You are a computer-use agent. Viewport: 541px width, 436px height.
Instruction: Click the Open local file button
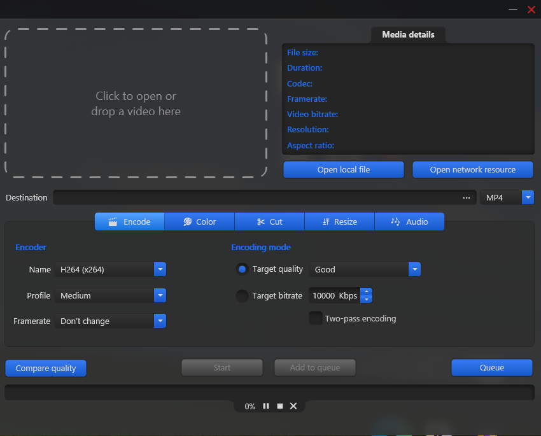pyautogui.click(x=344, y=170)
